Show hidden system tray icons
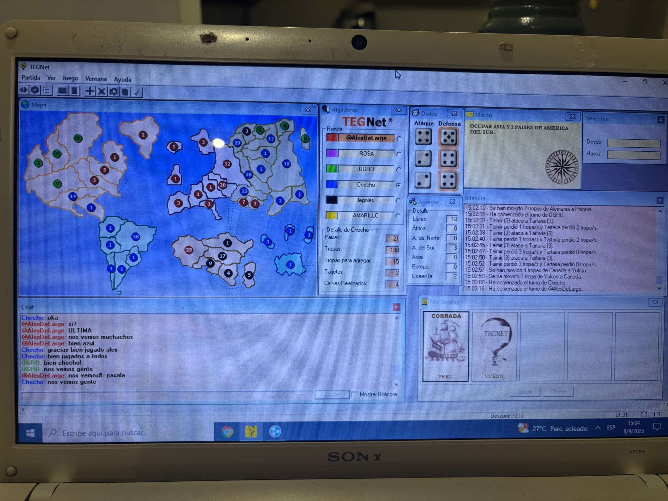The image size is (668, 501). [x=598, y=428]
